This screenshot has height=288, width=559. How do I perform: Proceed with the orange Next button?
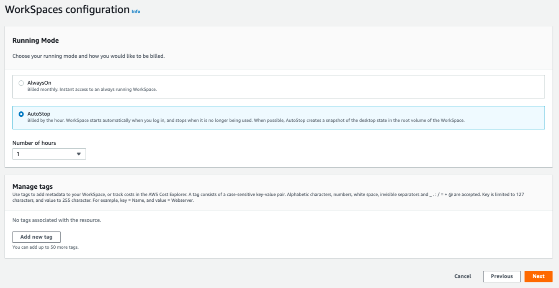(x=538, y=276)
